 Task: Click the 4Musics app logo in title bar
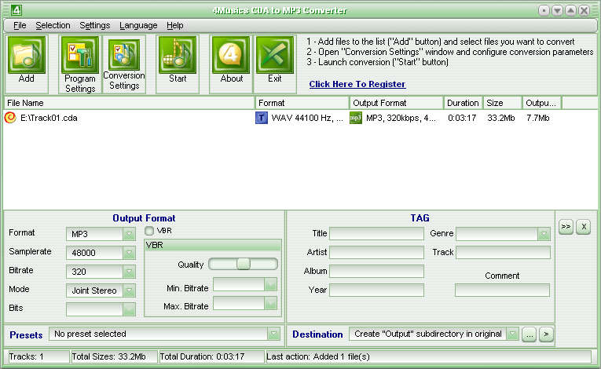point(16,10)
